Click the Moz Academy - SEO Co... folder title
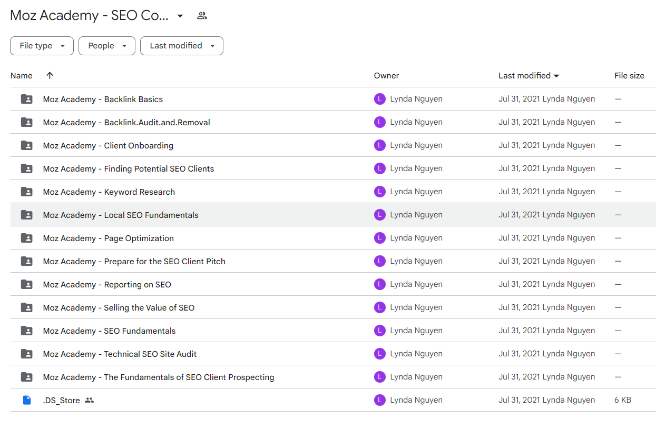 90,16
